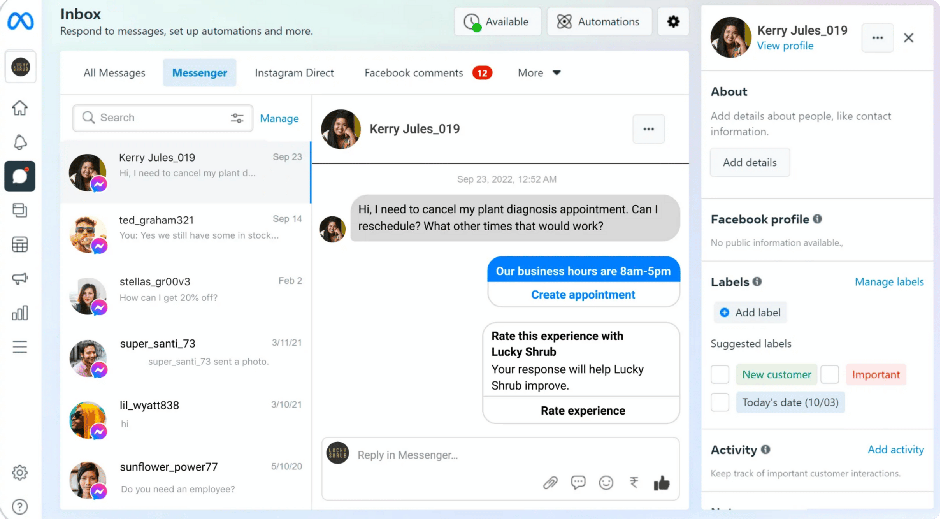Open conversation options menu beside Kerry Jules_019
Screen dimensions: 941x520
point(648,129)
